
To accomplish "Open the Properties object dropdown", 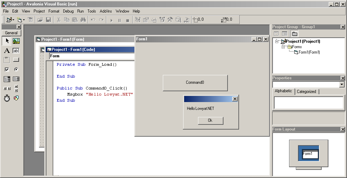I will point(342,85).
